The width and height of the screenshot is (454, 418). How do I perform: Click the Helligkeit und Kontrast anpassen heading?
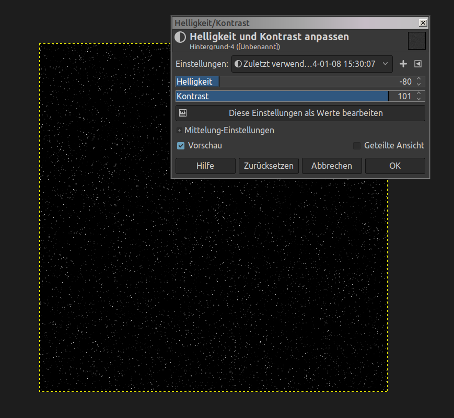269,37
